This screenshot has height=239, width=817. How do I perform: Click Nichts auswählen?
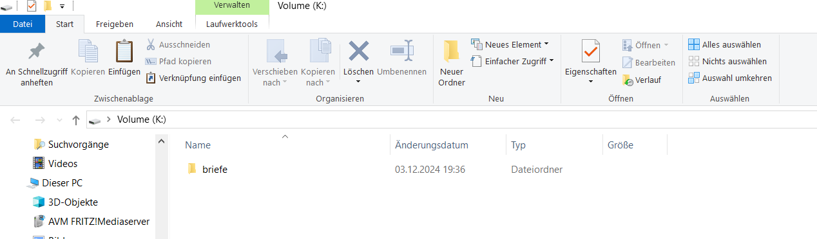(727, 61)
